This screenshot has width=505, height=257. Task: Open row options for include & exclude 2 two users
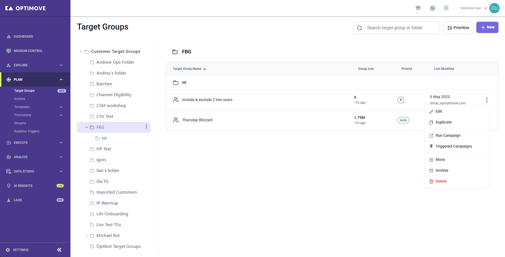pyautogui.click(x=487, y=100)
